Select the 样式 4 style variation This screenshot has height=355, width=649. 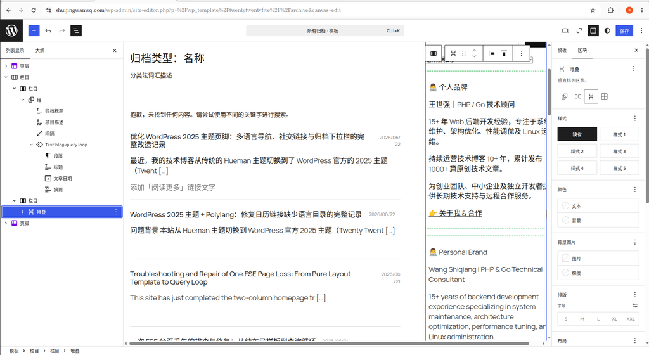coord(577,168)
